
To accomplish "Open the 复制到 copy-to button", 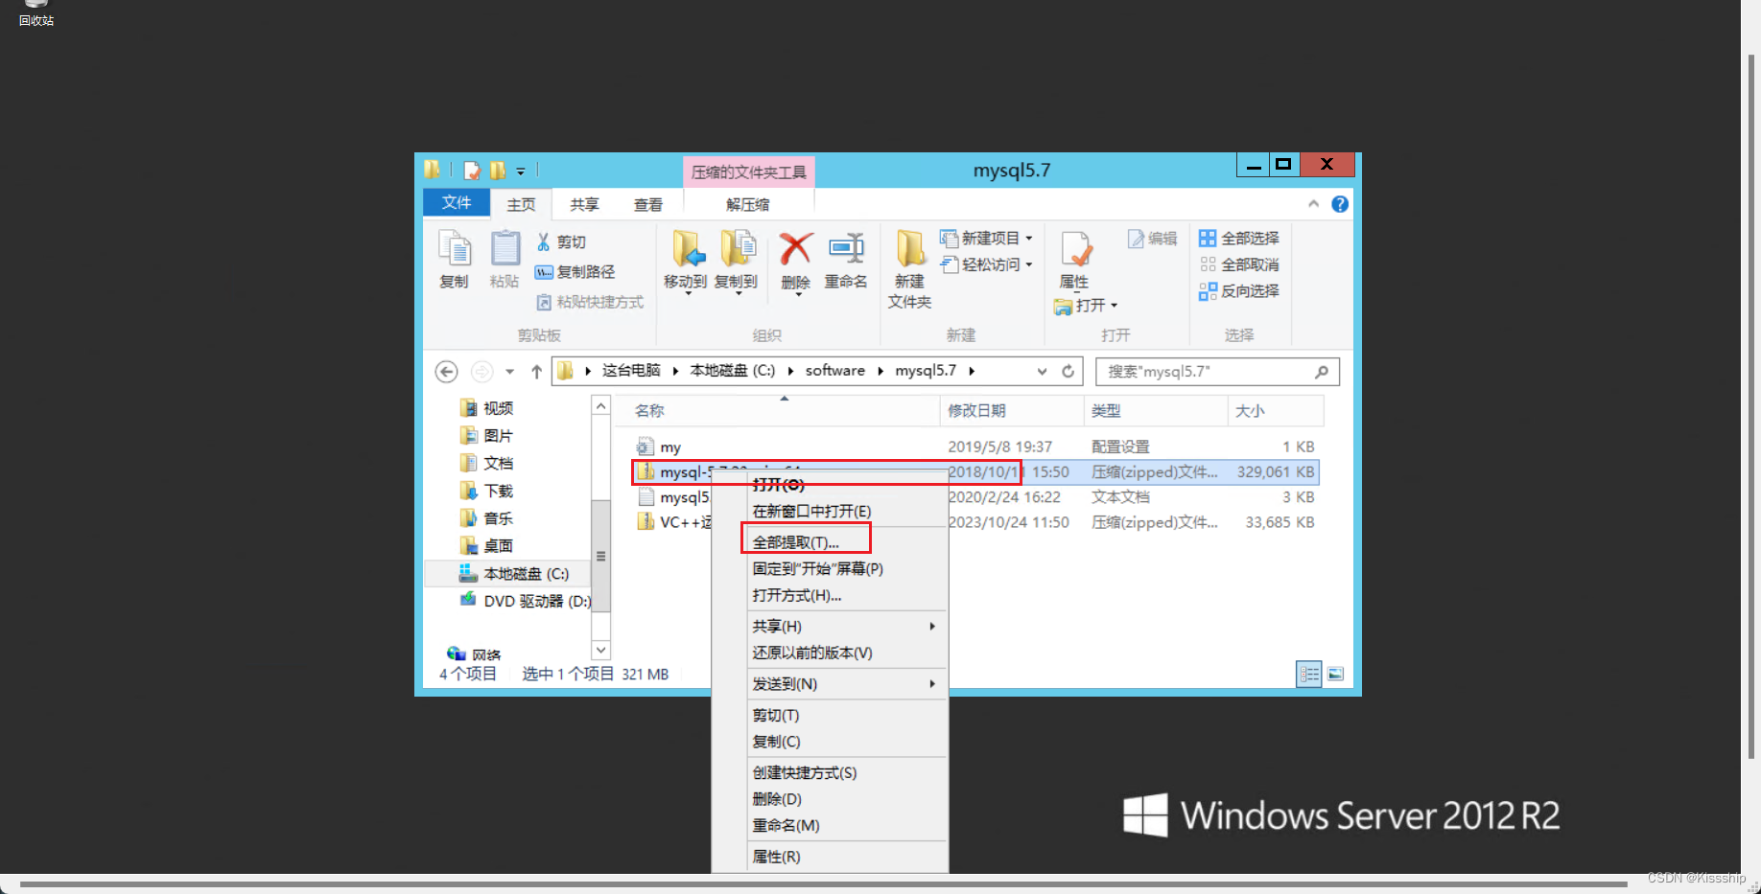I will point(737,261).
